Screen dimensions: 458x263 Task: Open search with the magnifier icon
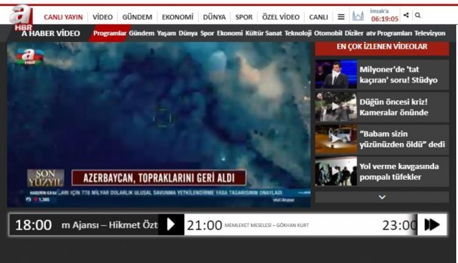pos(418,15)
